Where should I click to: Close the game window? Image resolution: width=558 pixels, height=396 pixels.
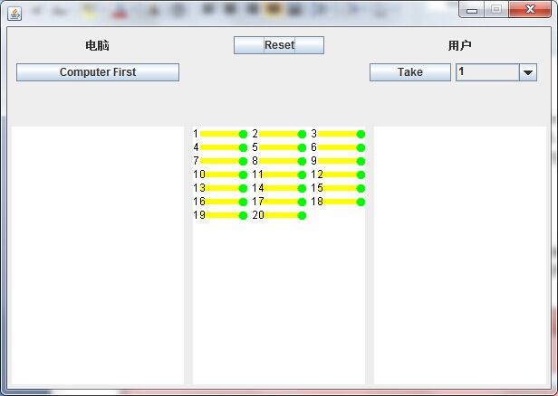[x=530, y=9]
